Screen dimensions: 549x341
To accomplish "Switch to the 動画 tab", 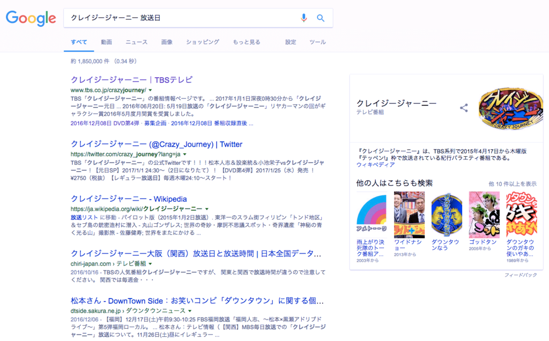I will (107, 42).
